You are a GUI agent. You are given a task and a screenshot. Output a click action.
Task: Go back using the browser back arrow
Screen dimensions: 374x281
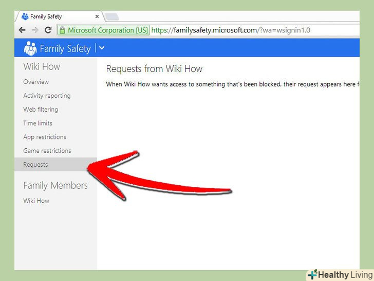22,30
